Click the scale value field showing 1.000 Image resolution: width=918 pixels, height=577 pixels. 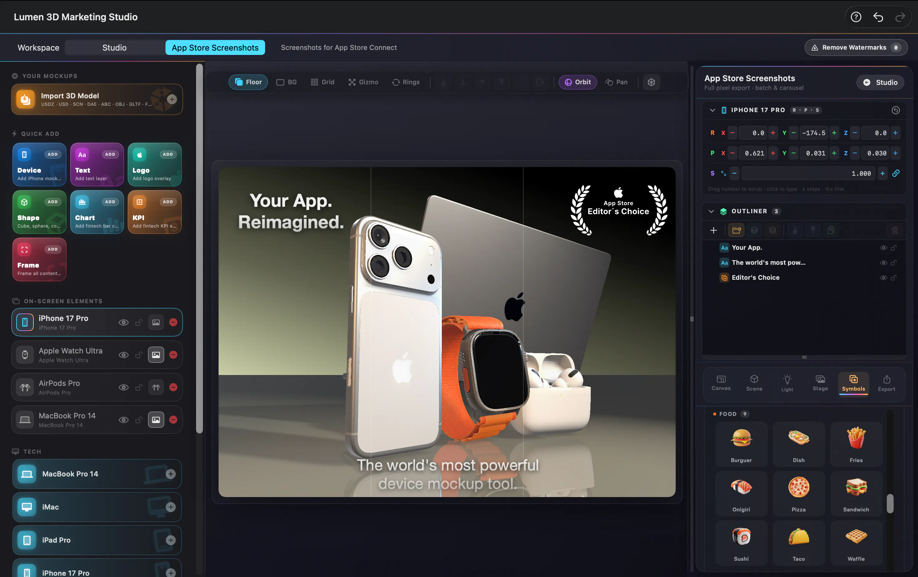[x=808, y=173]
